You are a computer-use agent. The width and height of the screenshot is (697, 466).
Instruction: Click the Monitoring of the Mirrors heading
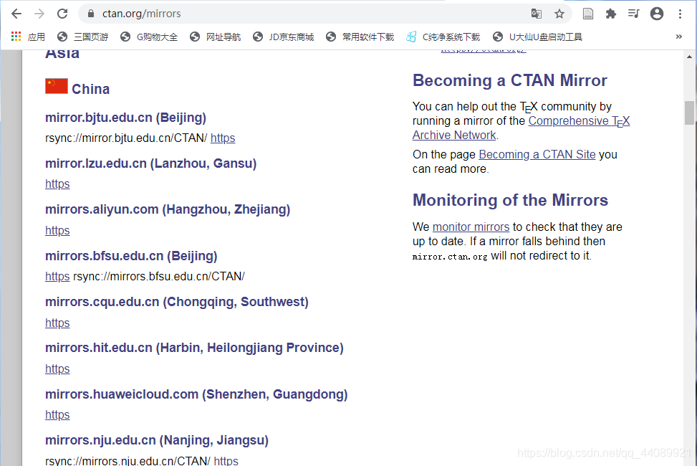click(510, 200)
